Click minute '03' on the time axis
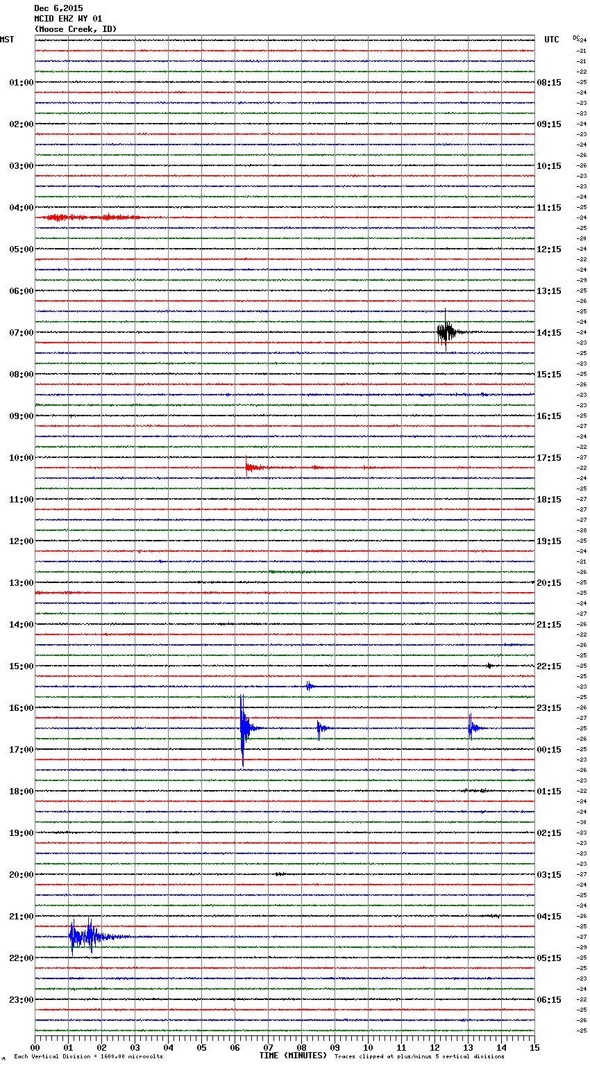Screen dimensions: 590x1066 (x=135, y=1047)
